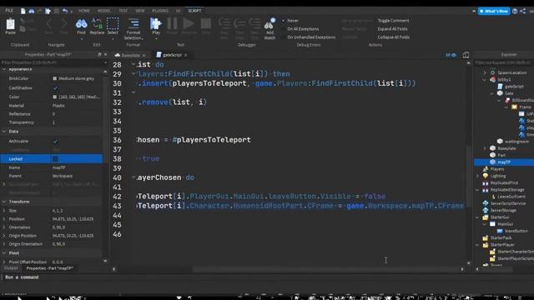The width and height of the screenshot is (534, 300).
Task: Click the Step Out debugger icon
Action: (254, 23)
